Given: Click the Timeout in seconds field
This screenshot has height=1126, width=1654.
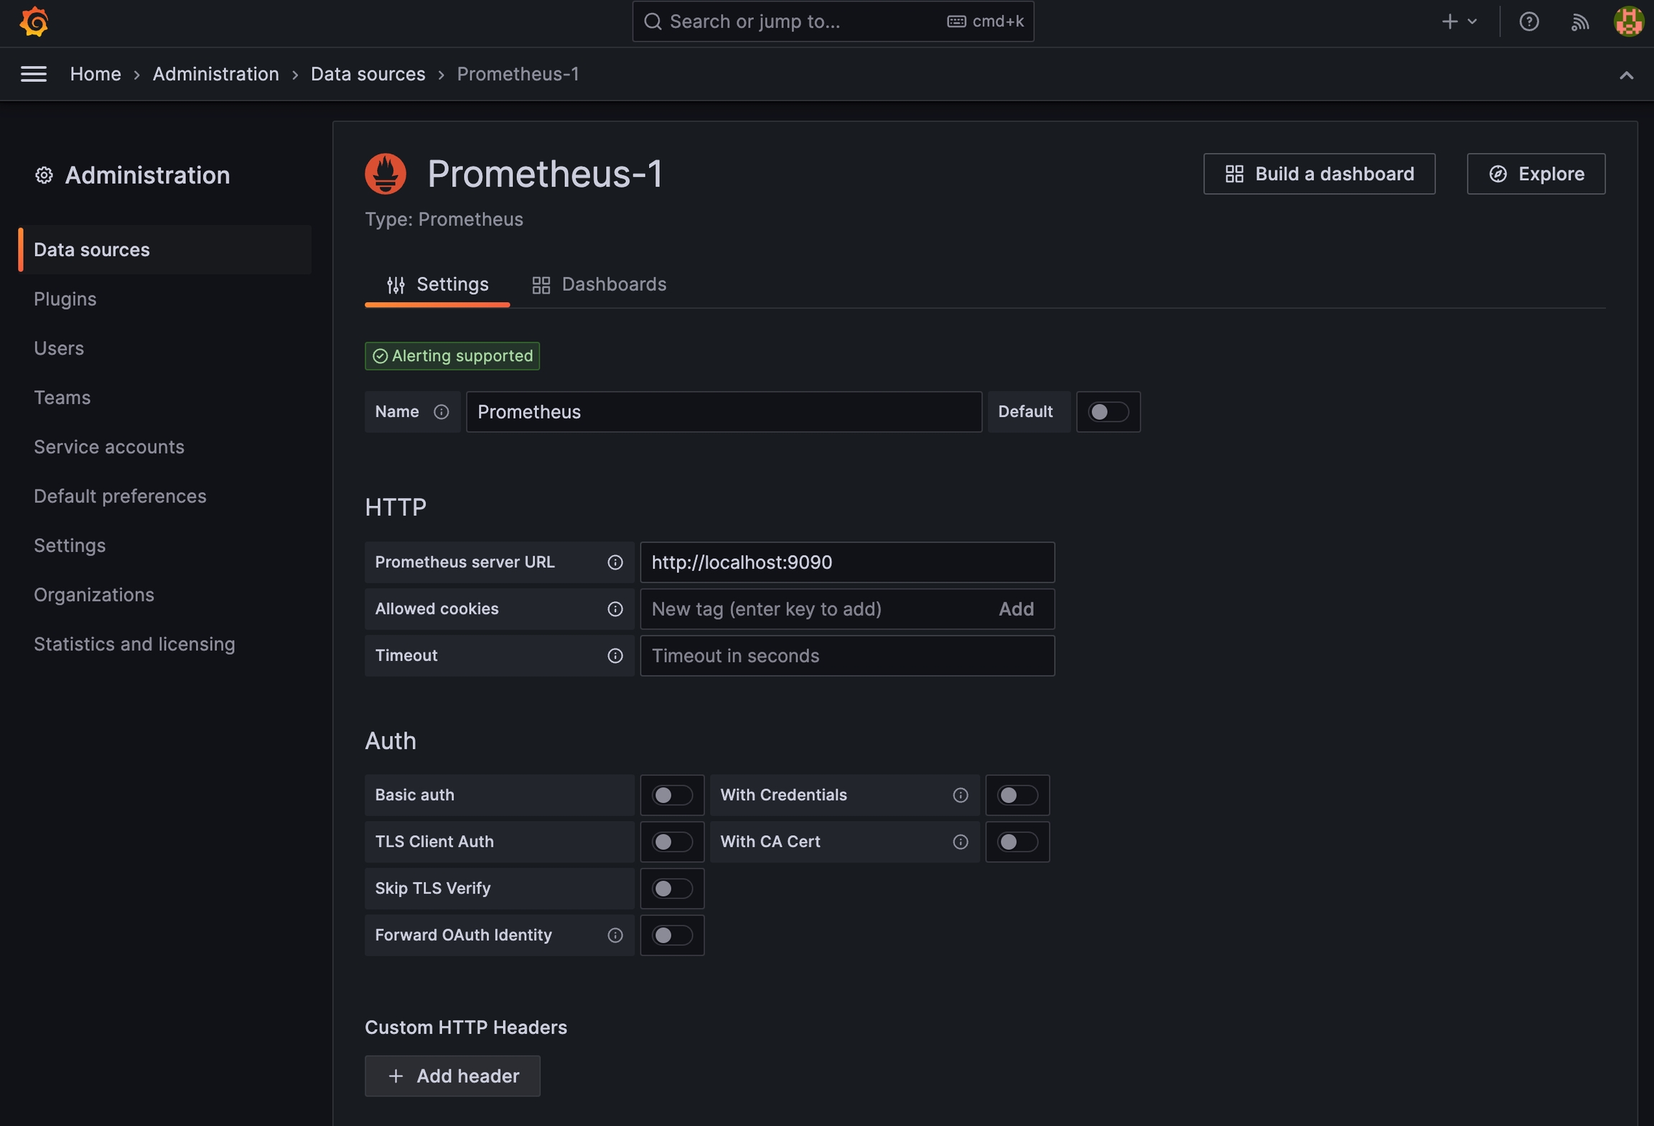Looking at the screenshot, I should pos(846,656).
